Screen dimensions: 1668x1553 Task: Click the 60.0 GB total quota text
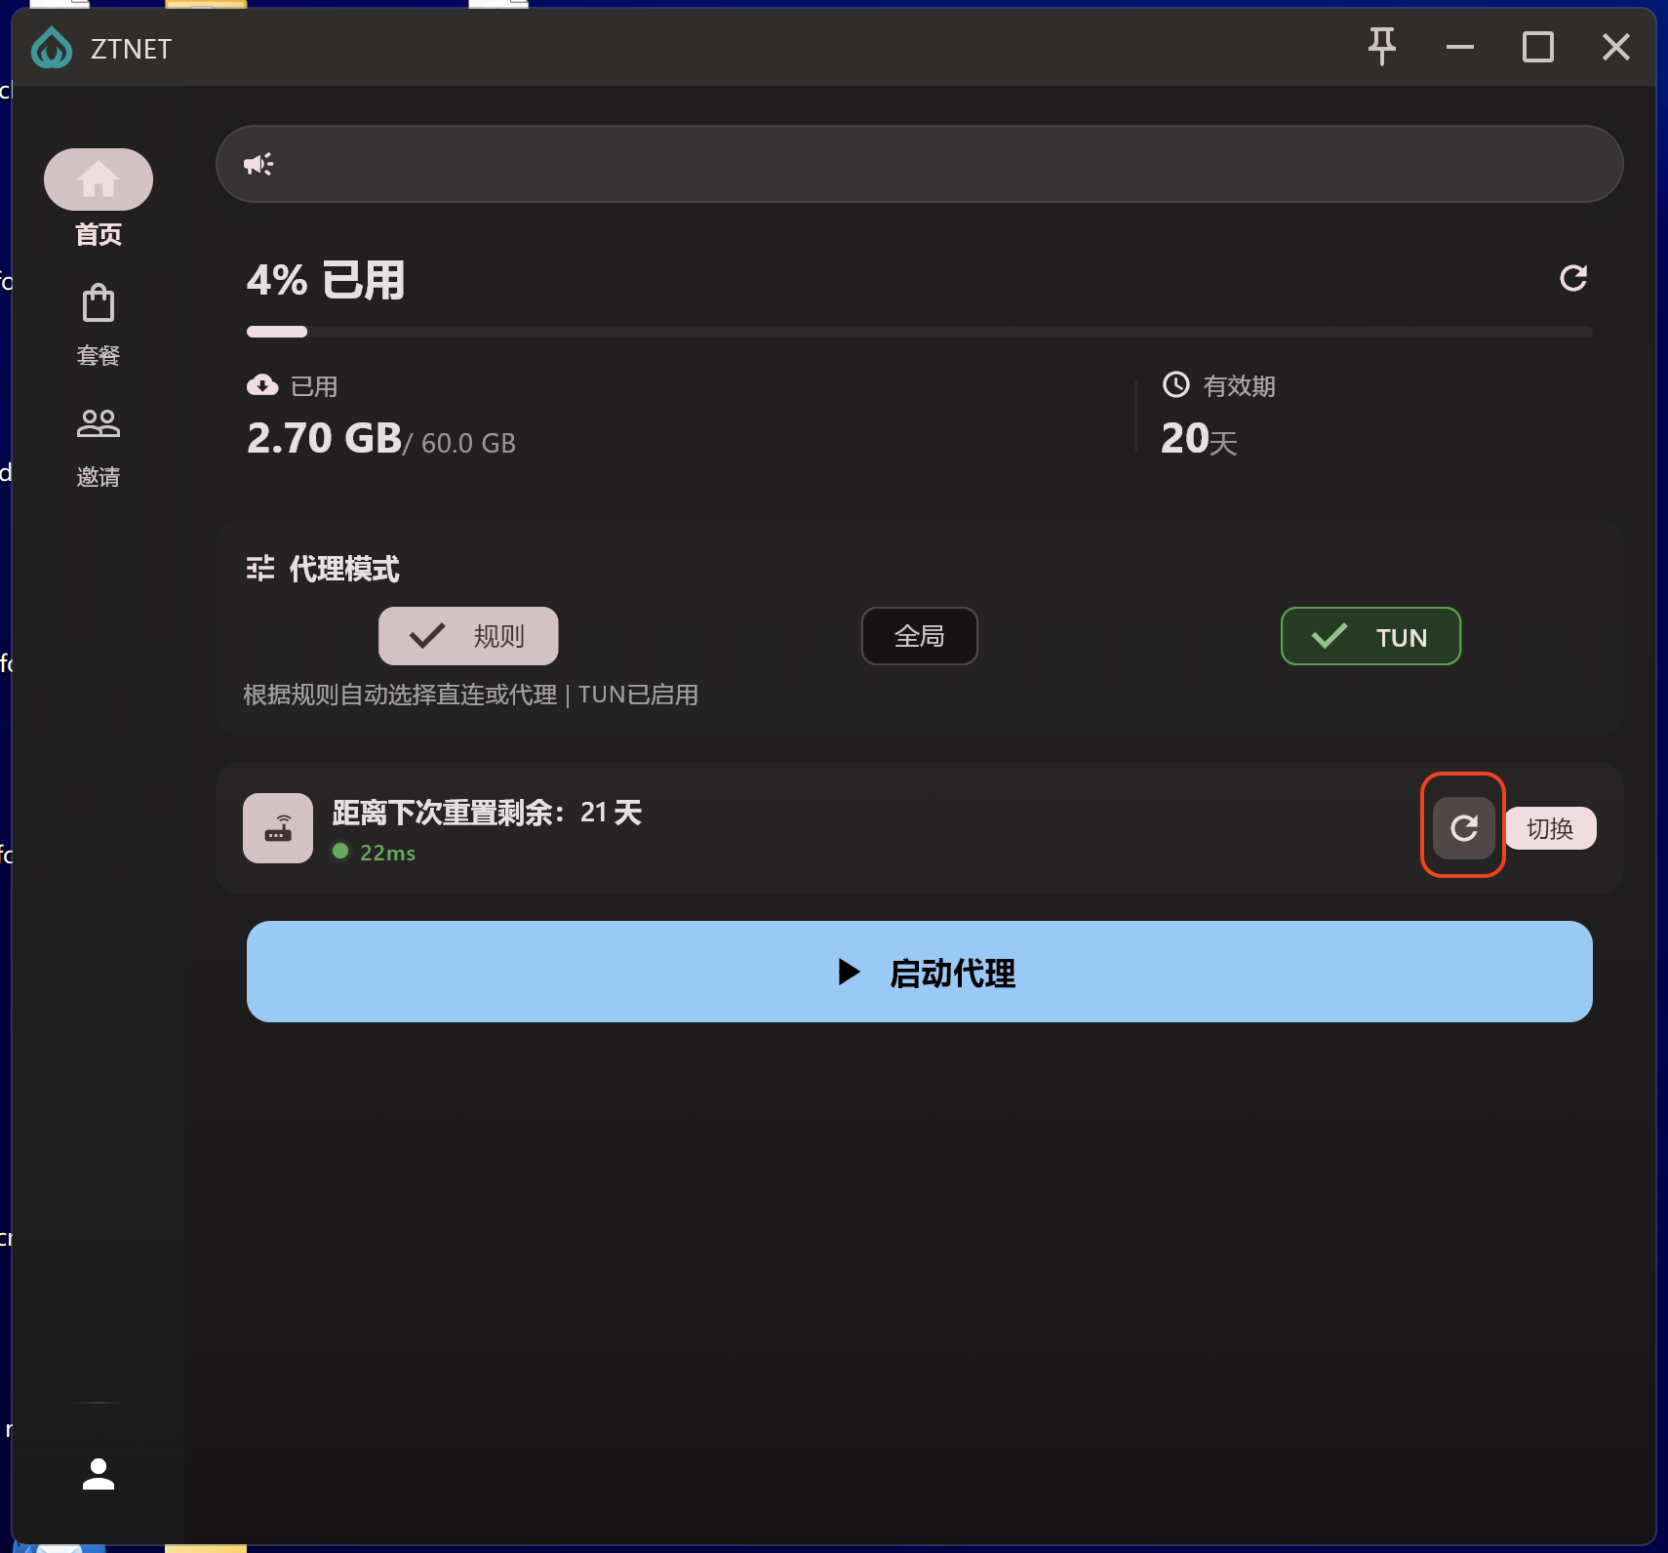468,443
